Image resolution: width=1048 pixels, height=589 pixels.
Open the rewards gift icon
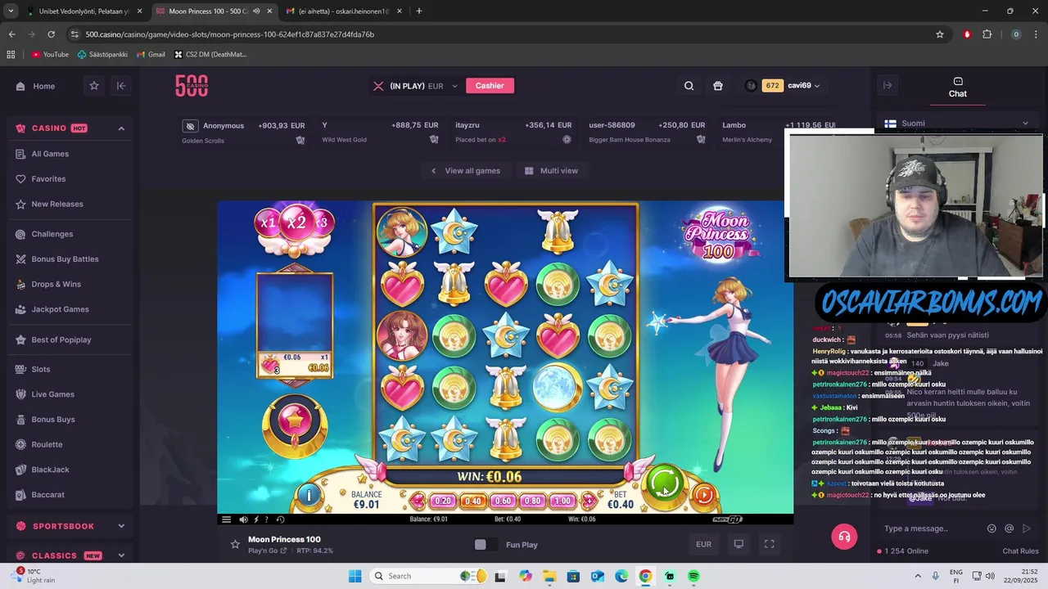pyautogui.click(x=718, y=86)
